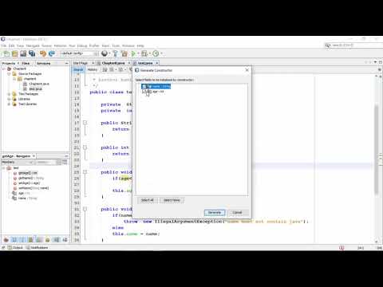Select getAge() in the Navigator
The width and height of the screenshot is (383, 287).
pos(28,173)
